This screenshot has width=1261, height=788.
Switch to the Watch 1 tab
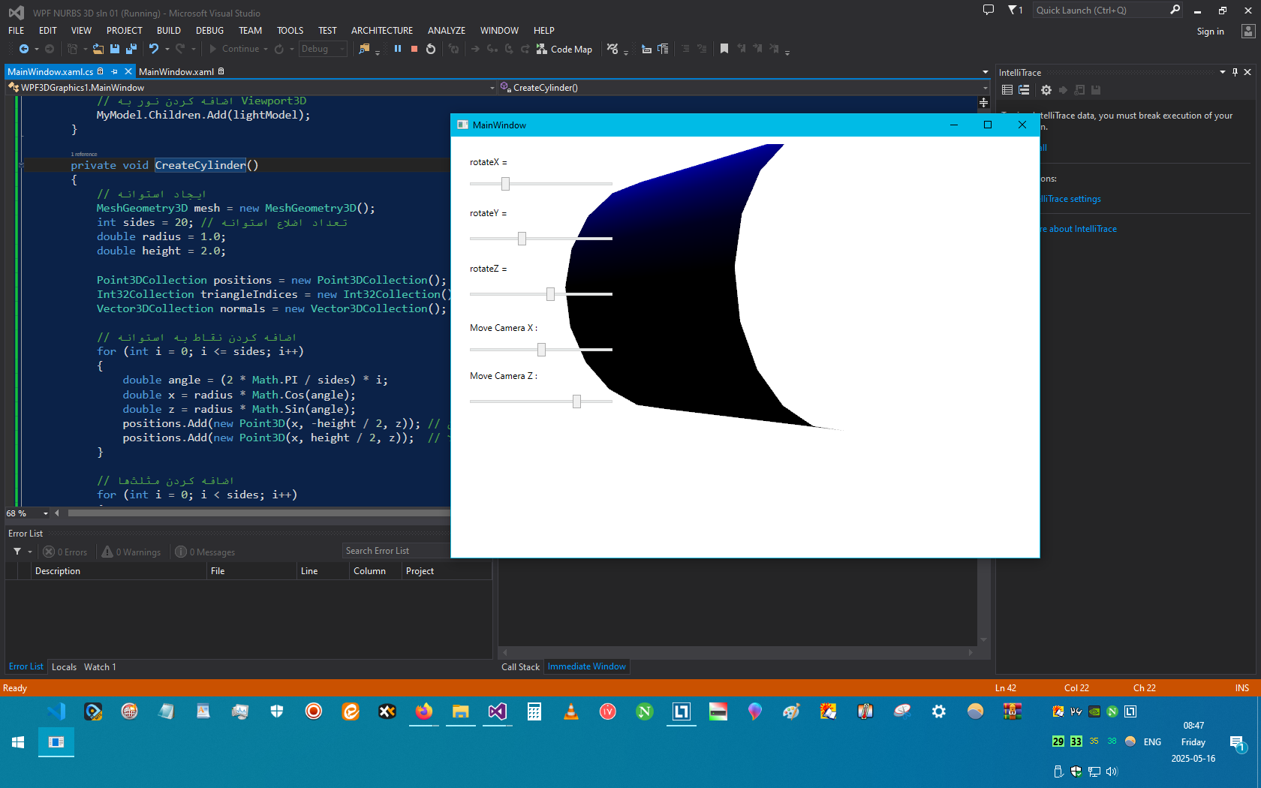pos(100,667)
